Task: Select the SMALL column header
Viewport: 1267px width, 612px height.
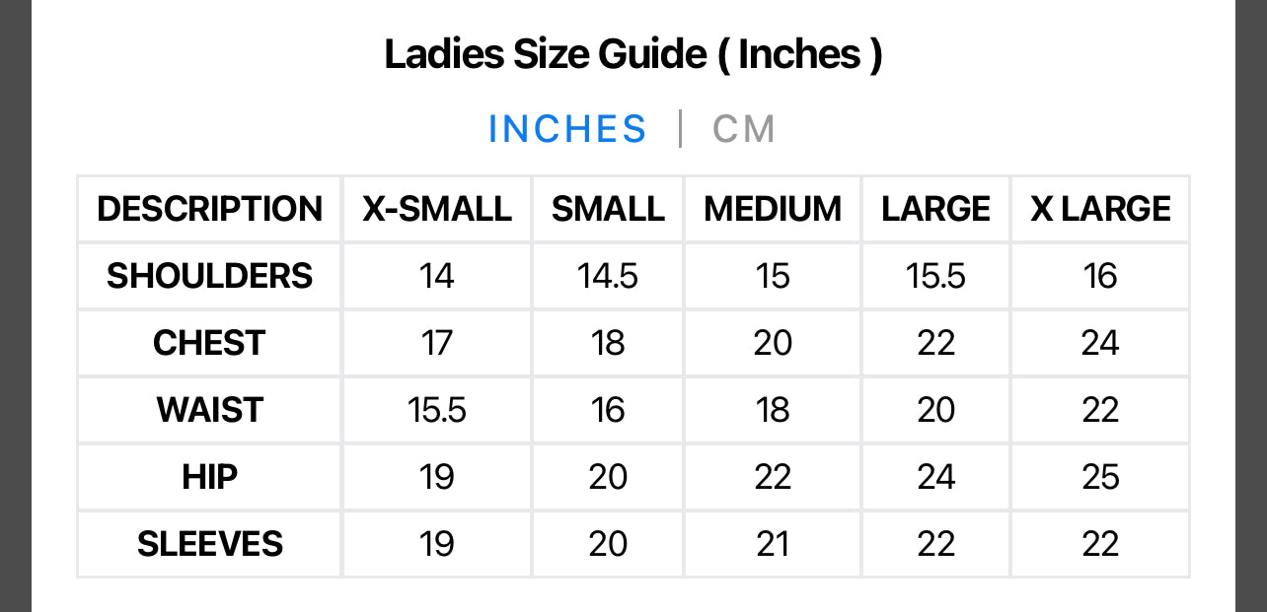Action: coord(608,209)
